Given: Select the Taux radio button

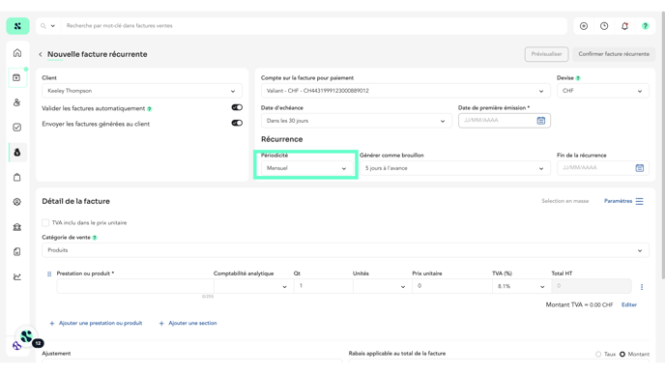Looking at the screenshot, I should (598, 354).
